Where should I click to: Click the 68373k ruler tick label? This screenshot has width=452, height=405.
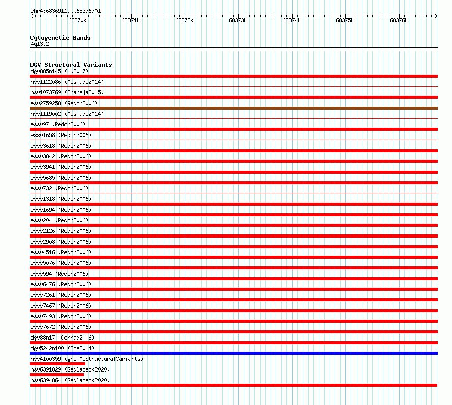pyautogui.click(x=238, y=20)
